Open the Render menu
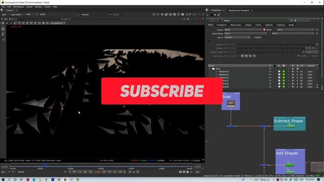The width and height of the screenshot is (324, 182). pos(38,7)
